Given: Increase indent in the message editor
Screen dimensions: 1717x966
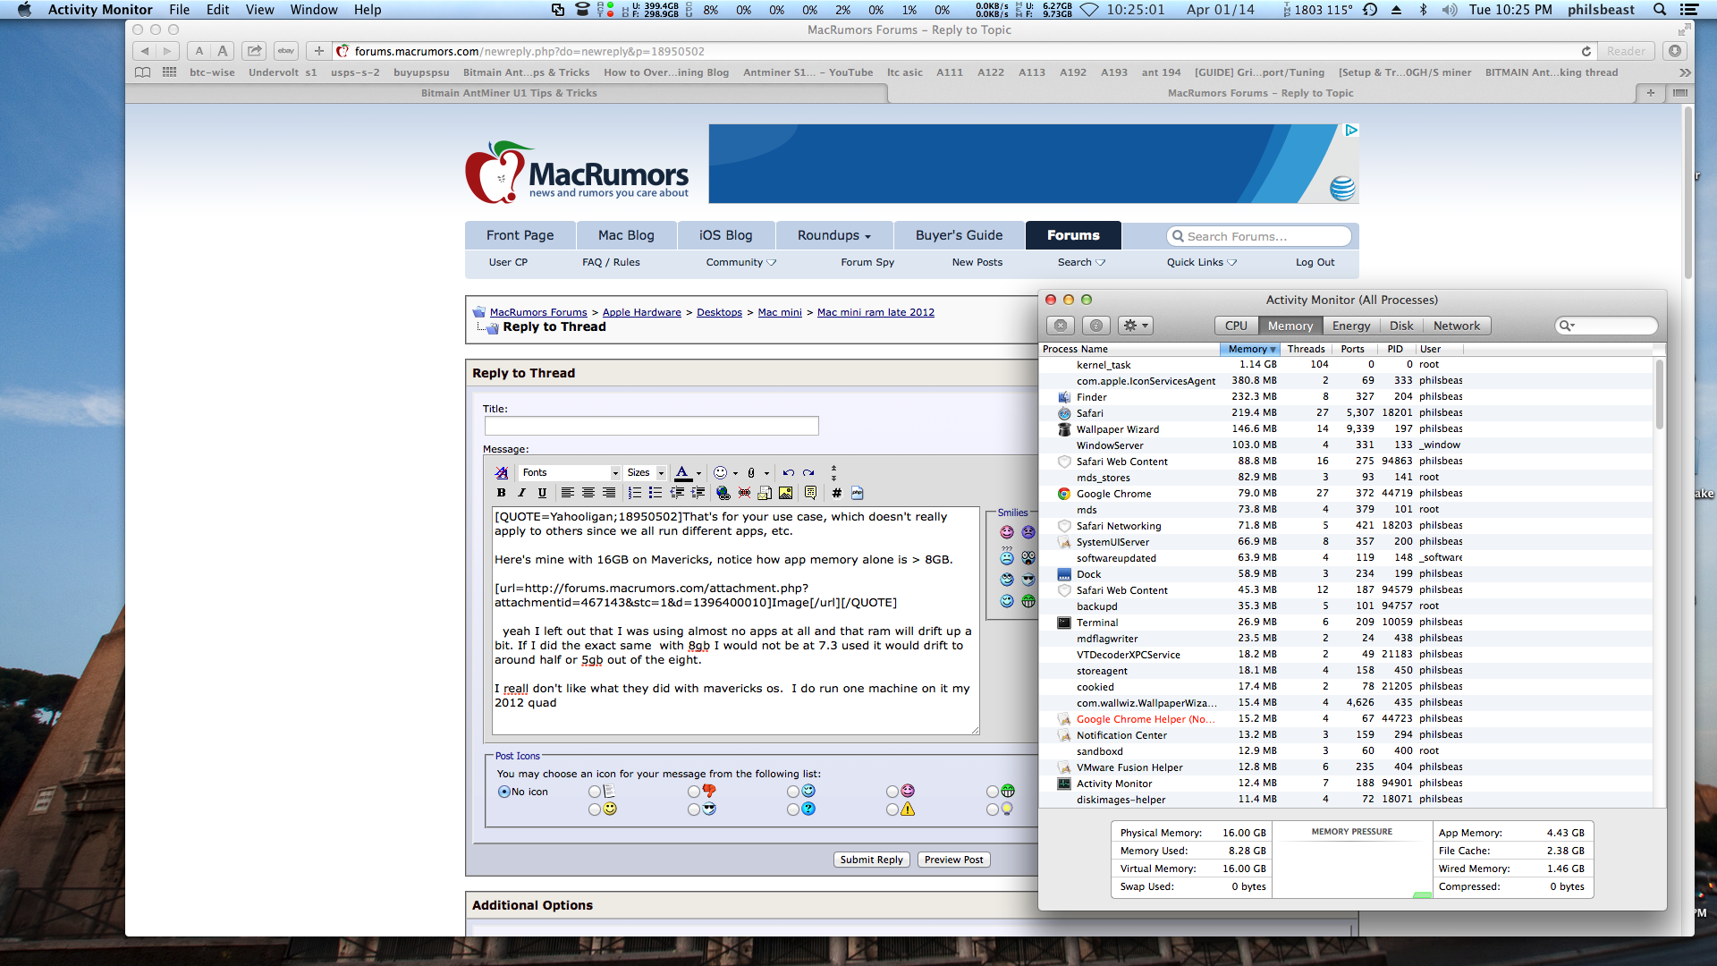Looking at the screenshot, I should (x=698, y=493).
